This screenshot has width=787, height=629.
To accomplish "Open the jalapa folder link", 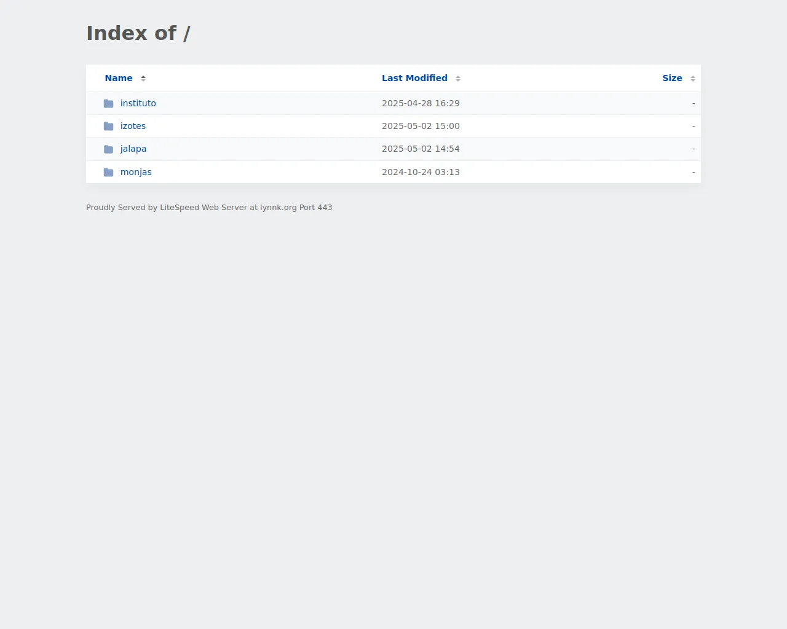I will coord(133,149).
